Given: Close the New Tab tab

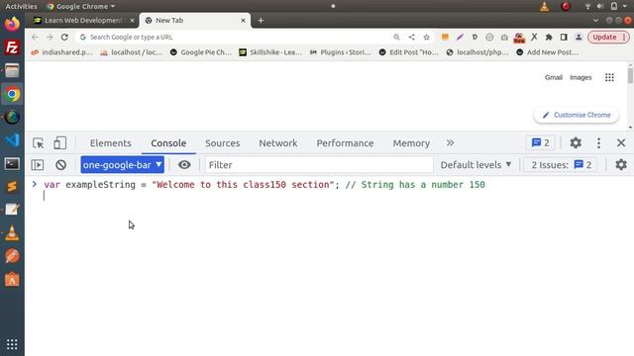Looking at the screenshot, I should (243, 20).
